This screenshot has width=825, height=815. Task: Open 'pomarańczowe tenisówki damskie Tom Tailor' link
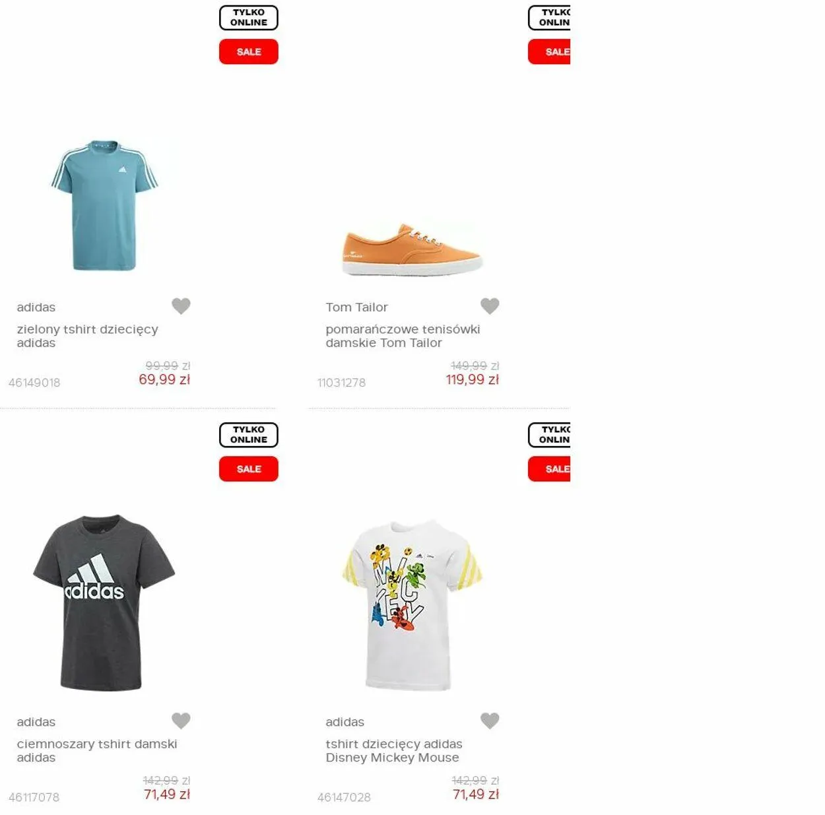403,336
